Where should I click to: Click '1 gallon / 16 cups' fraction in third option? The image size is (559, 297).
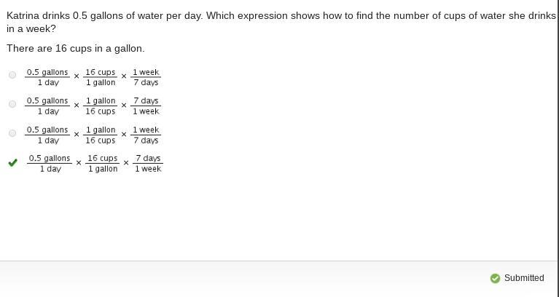tap(101, 135)
